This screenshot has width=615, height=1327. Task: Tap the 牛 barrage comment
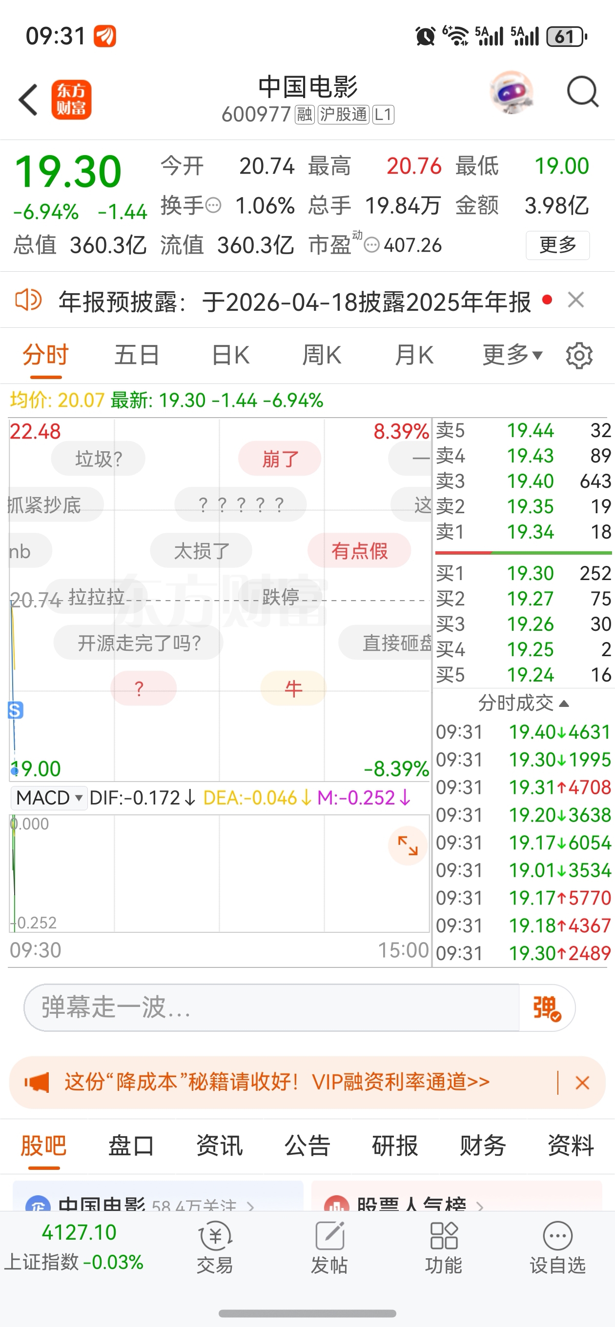pos(293,688)
